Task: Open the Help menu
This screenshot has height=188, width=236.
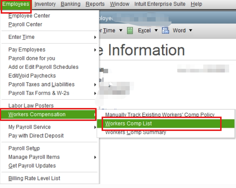Action: coord(196,4)
